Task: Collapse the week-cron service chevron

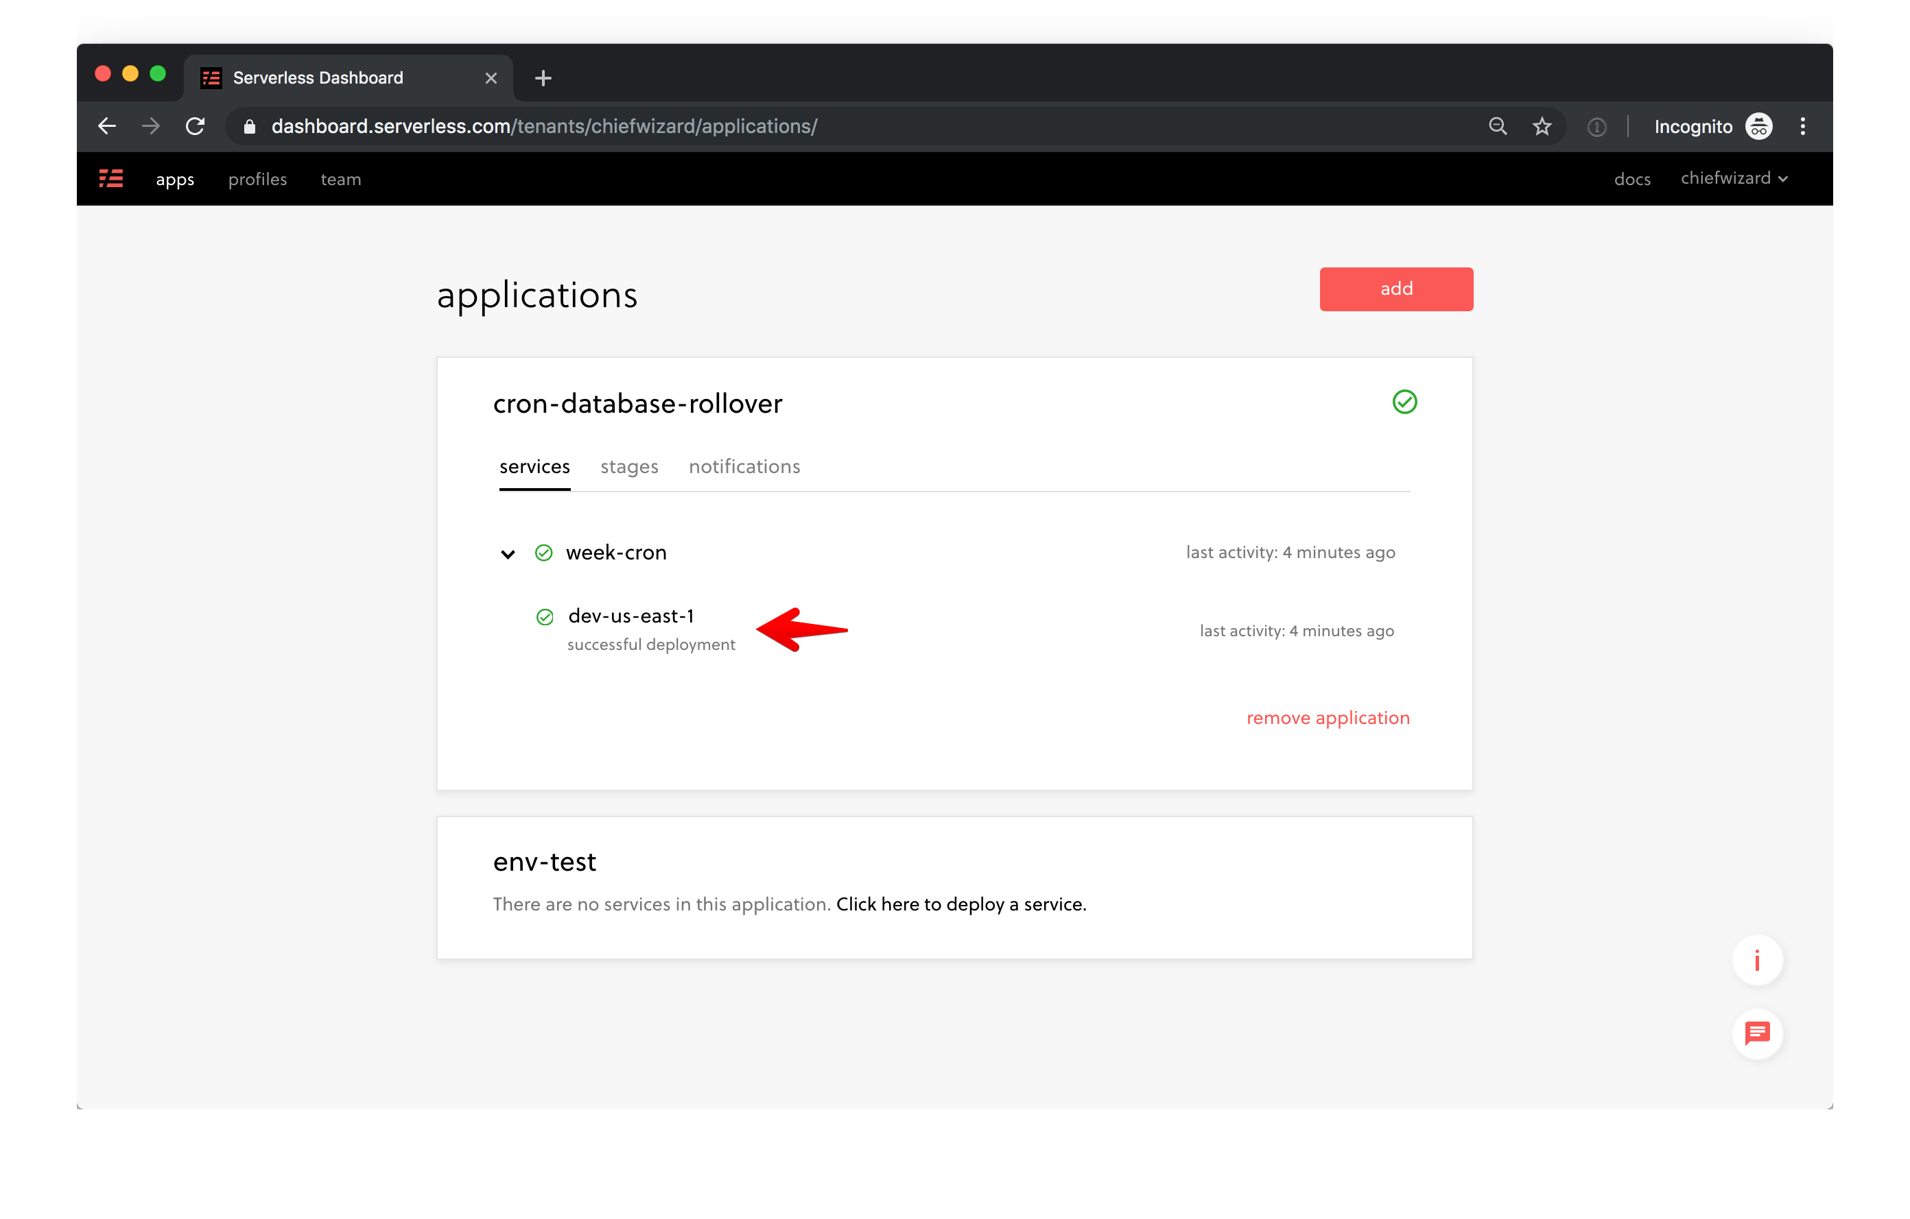Action: pos(508,553)
